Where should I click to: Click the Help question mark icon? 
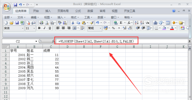coord(174,11)
